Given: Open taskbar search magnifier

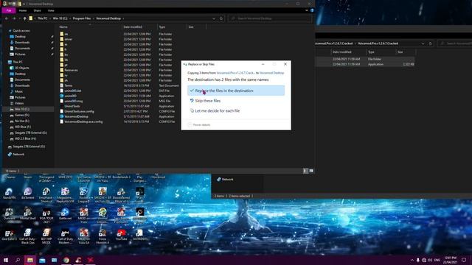Looking at the screenshot, I should 18,260.
